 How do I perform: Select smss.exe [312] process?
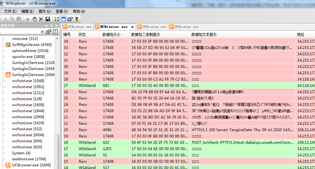tap(25, 39)
